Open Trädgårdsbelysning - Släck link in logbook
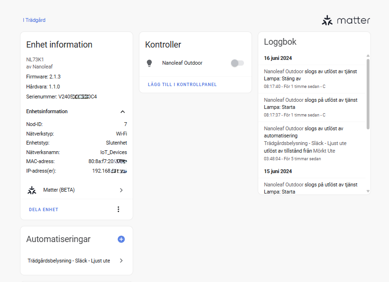 (305, 143)
